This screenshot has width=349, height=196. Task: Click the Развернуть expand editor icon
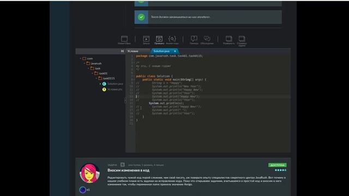click(229, 39)
